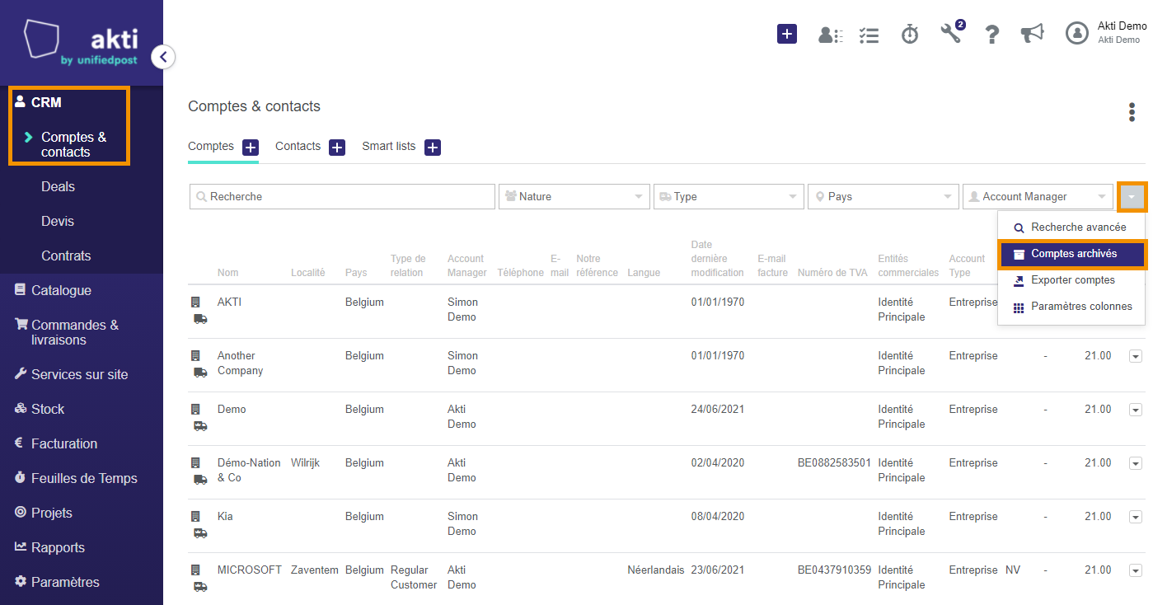Collapse the sidebar with the chevron button
The height and width of the screenshot is (605, 1153).
(163, 57)
